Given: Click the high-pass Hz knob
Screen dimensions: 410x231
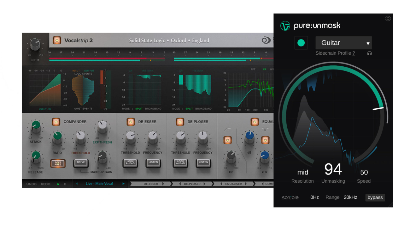Looking at the screenshot, I should click(231, 157).
